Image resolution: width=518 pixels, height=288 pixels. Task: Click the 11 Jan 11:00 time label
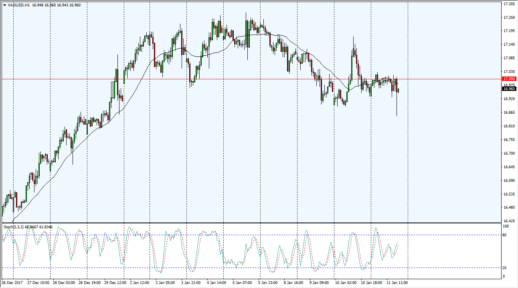pyautogui.click(x=397, y=283)
